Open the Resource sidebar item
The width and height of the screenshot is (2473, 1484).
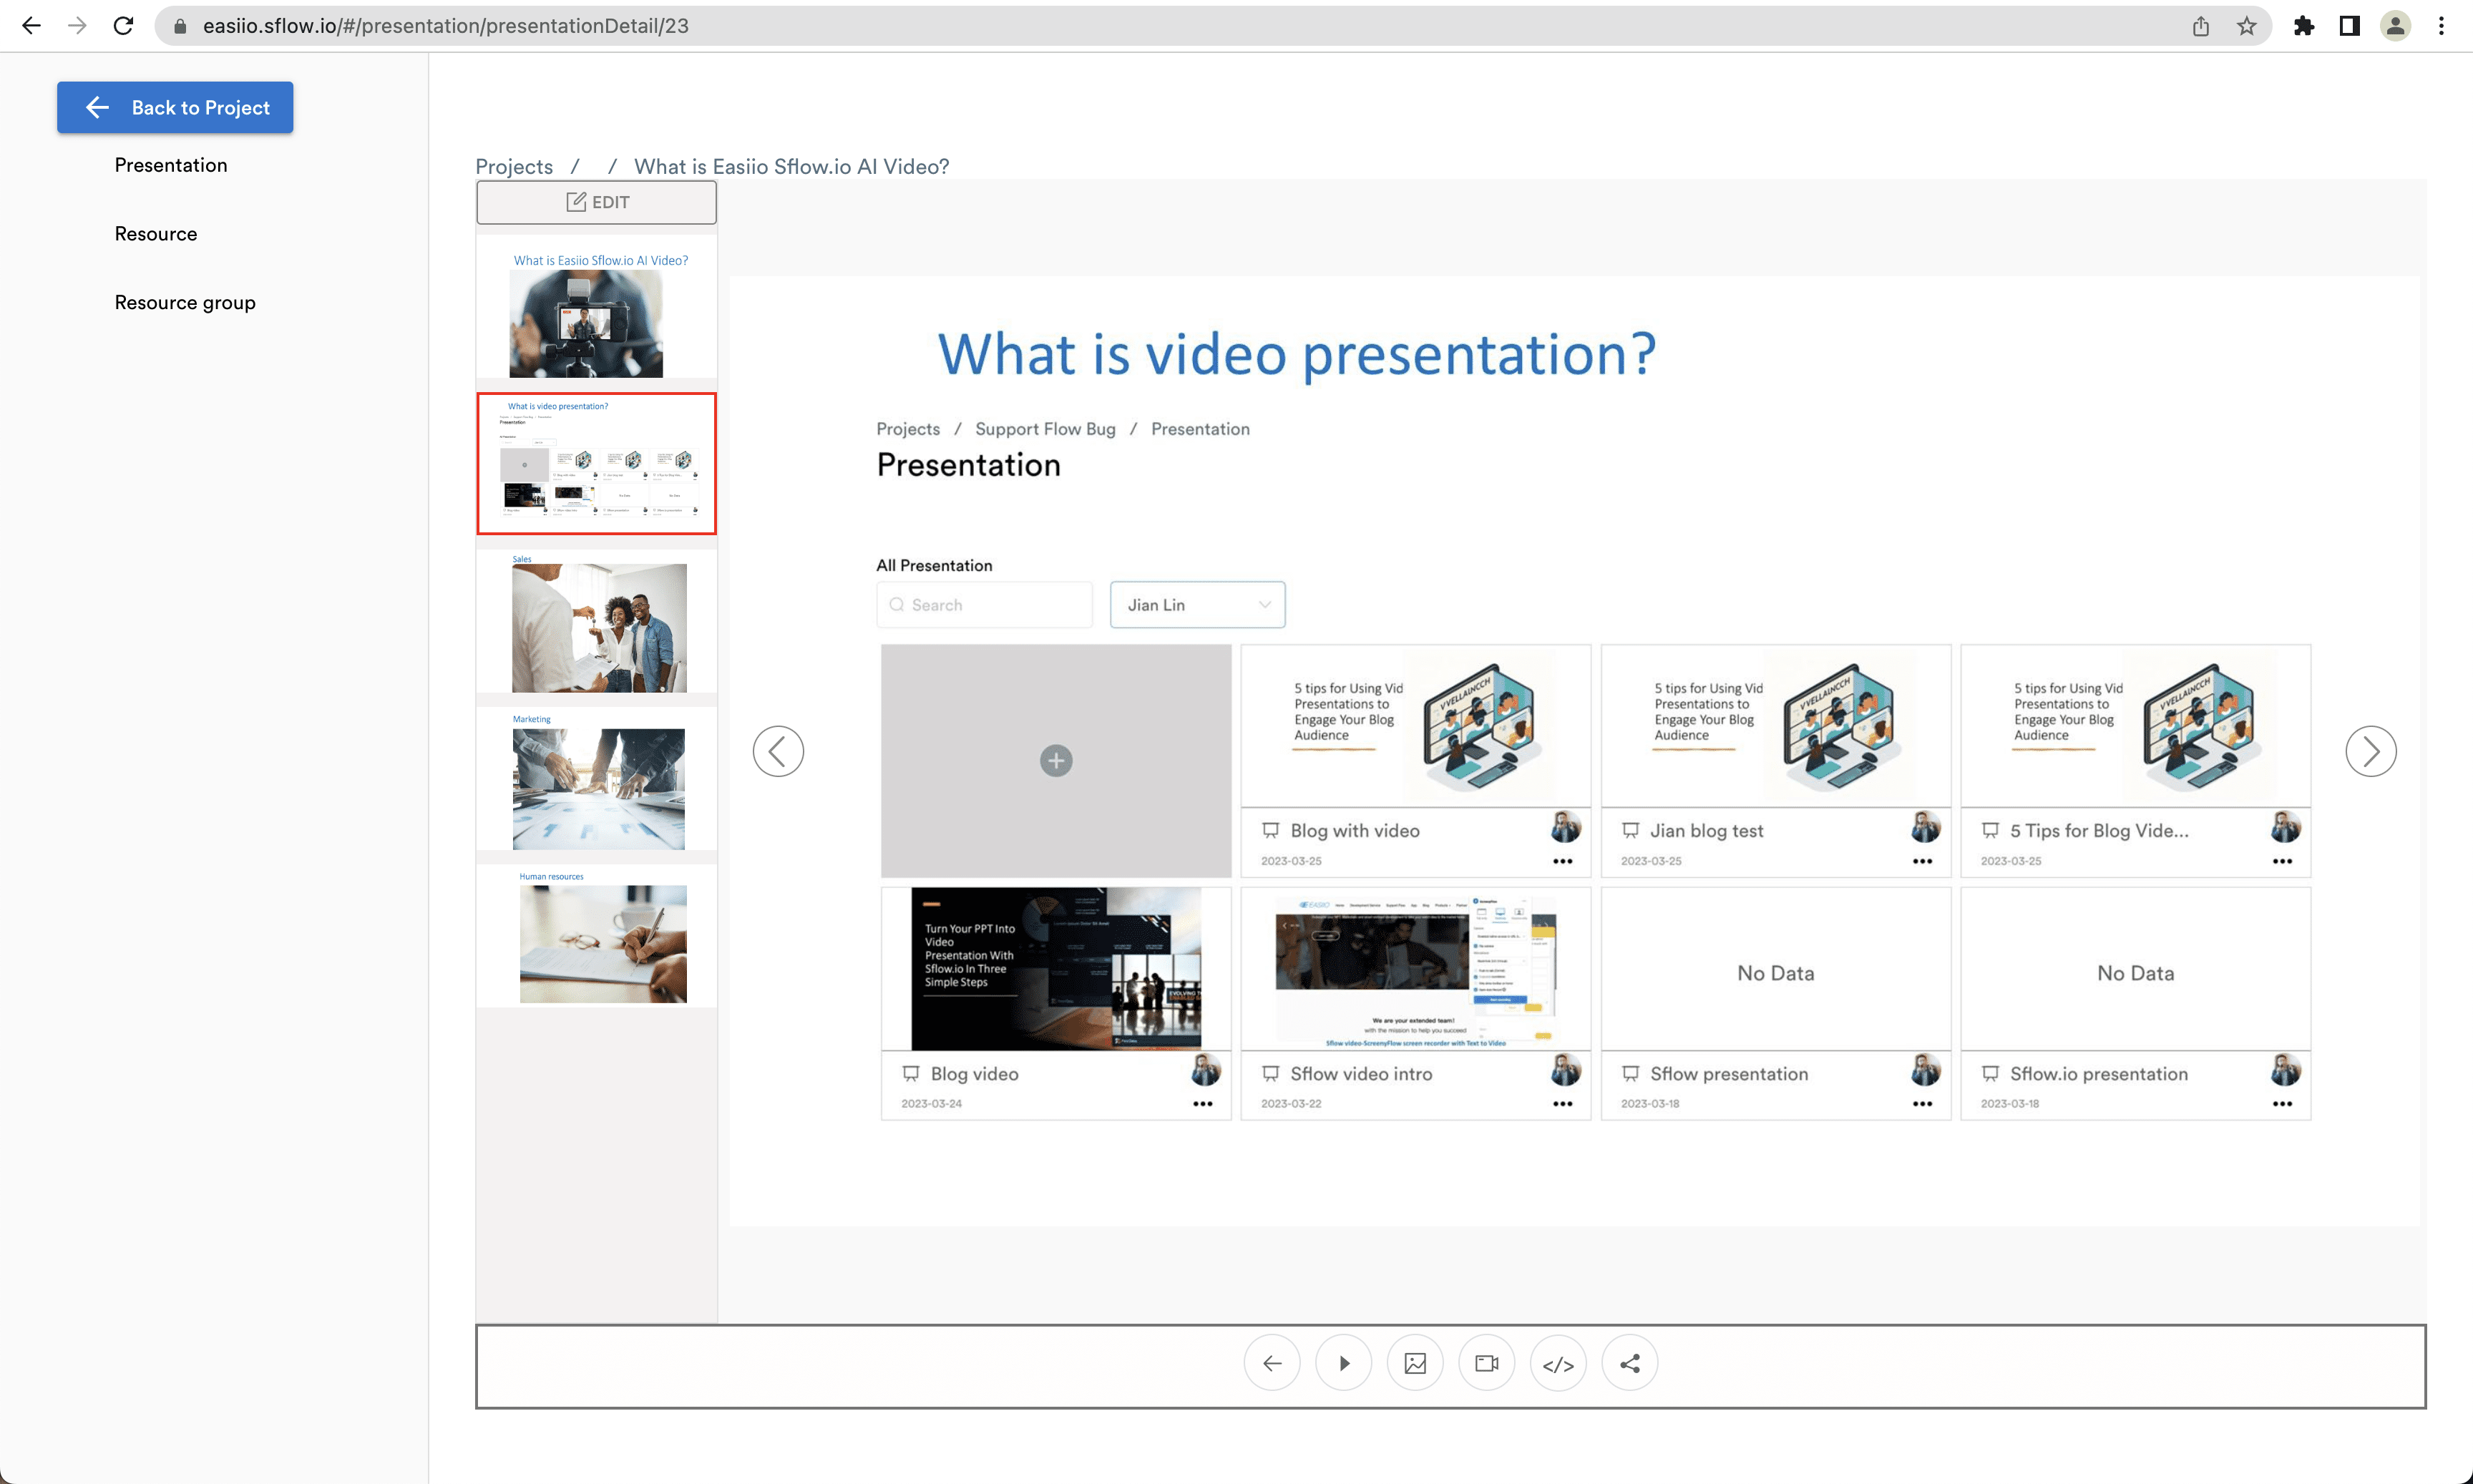coord(156,234)
